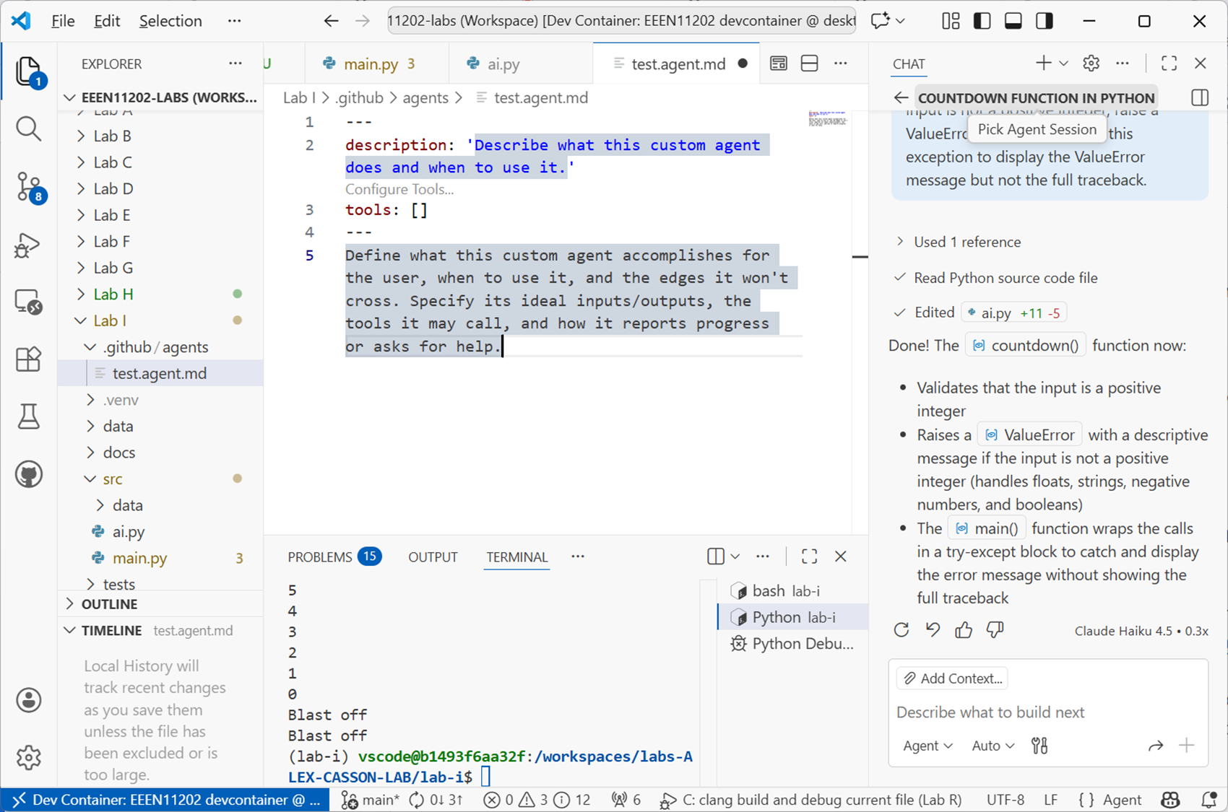Image resolution: width=1228 pixels, height=812 pixels.
Task: Open the Testing flask view
Action: pos(28,416)
